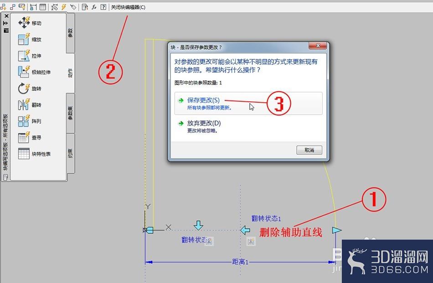Image resolution: width=433 pixels, height=283 pixels.
Task: Click the locked dimension constraint toolbar icon
Action: (x=33, y=7)
